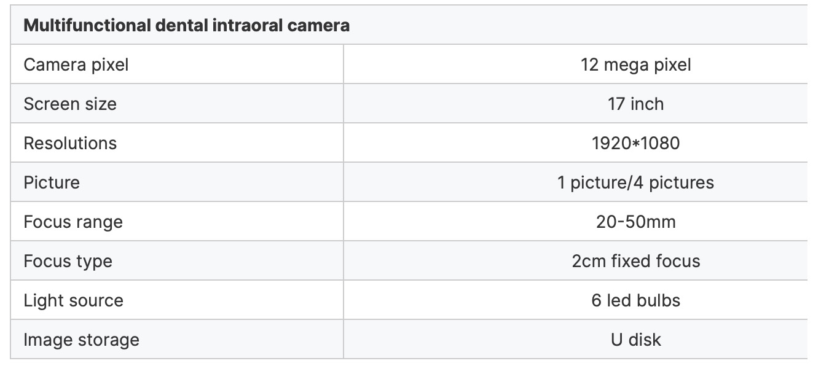Select the 'Focus type' label cell
This screenshot has width=821, height=366.
pyautogui.click(x=68, y=261)
